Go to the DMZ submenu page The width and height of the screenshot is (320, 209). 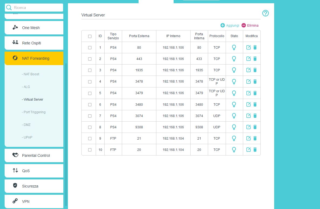pos(27,125)
